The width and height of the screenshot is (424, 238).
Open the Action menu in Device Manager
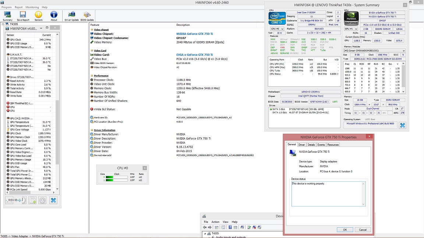click(216, 222)
